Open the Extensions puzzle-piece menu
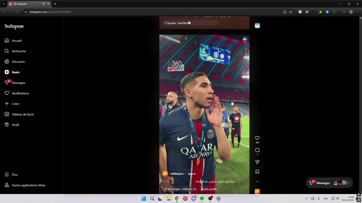The image size is (362, 203). (x=334, y=12)
